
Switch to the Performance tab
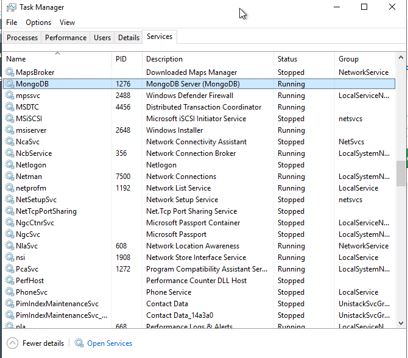pyautogui.click(x=66, y=38)
